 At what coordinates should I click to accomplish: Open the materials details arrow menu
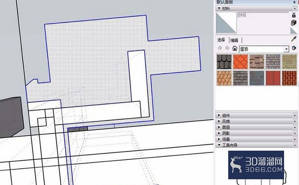pos(294,48)
